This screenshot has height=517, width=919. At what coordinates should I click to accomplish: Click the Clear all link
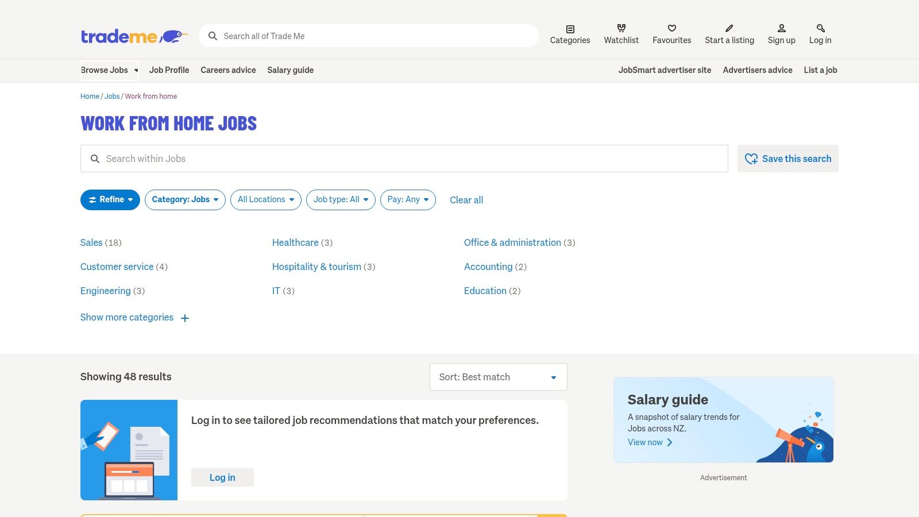coord(466,200)
